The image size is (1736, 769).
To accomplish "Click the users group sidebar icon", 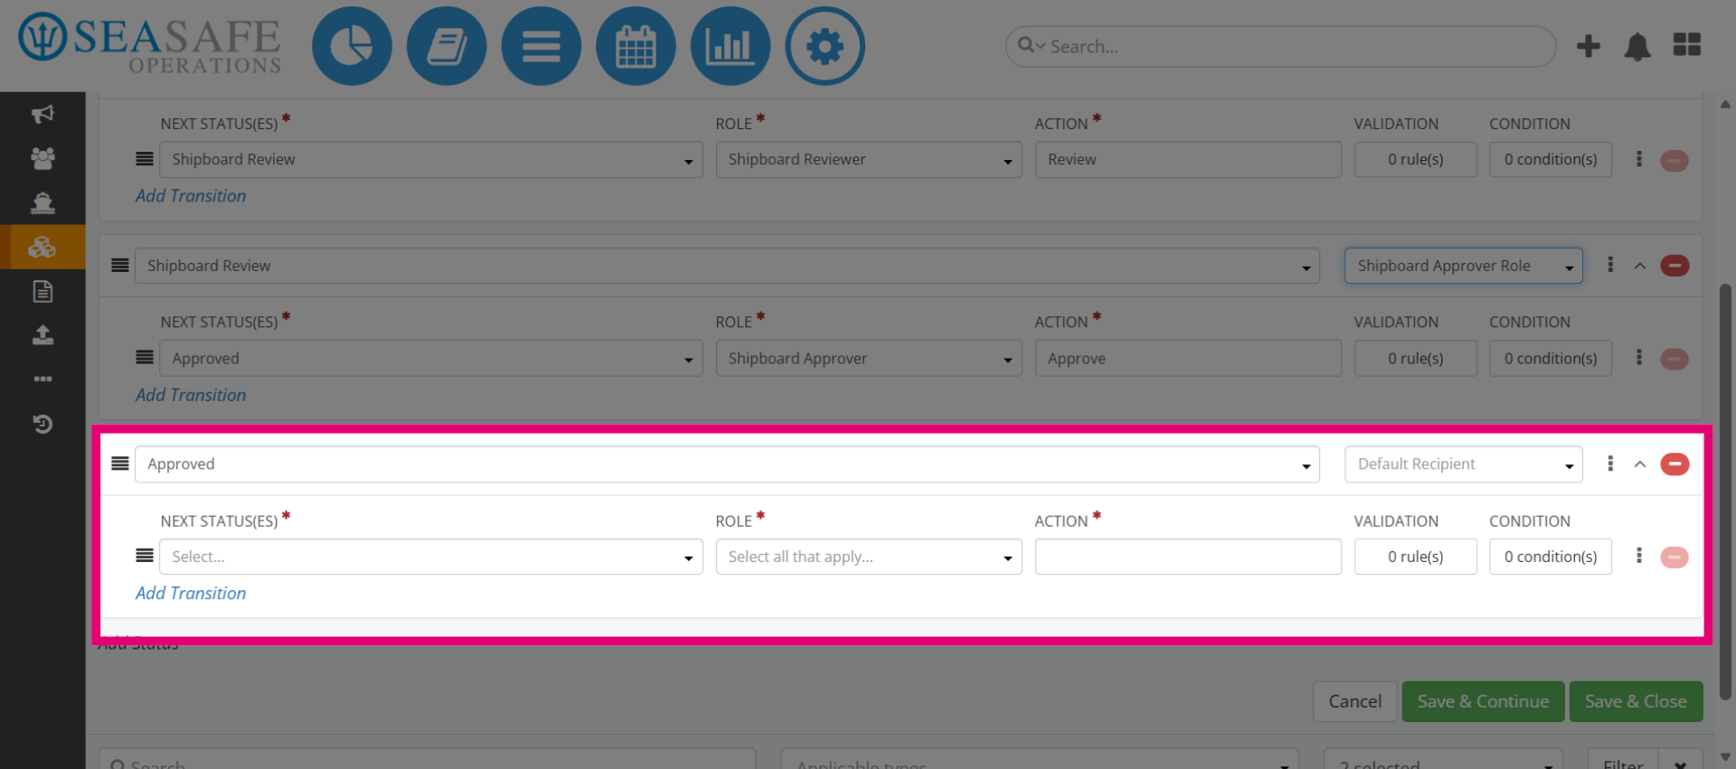I will click(x=42, y=158).
